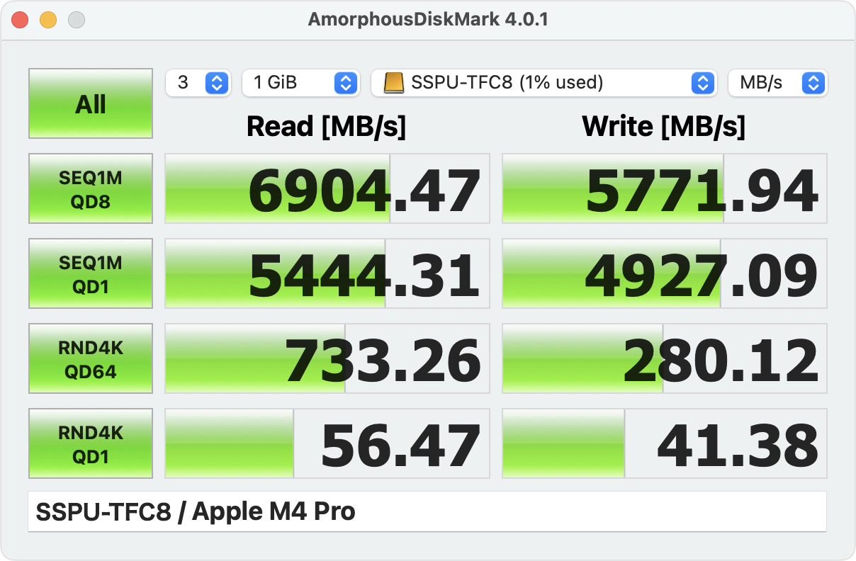Minimize the AmorphousDiskMark window
This screenshot has width=856, height=561.
click(x=48, y=20)
